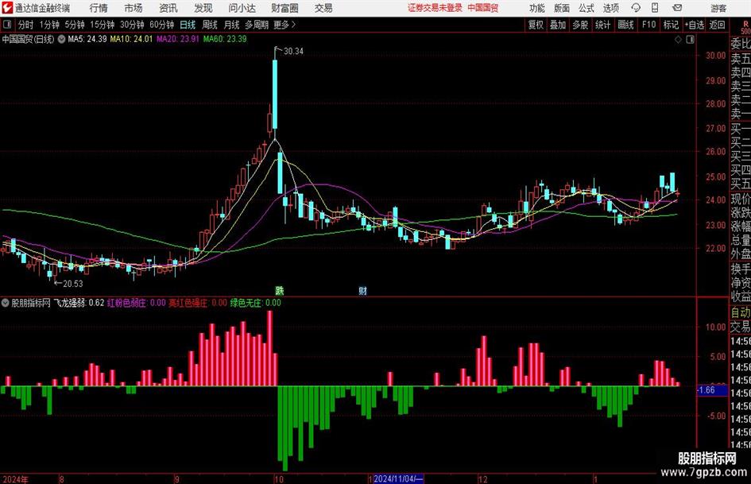Open the 市场 menu
751x484 pixels.
pyautogui.click(x=134, y=8)
